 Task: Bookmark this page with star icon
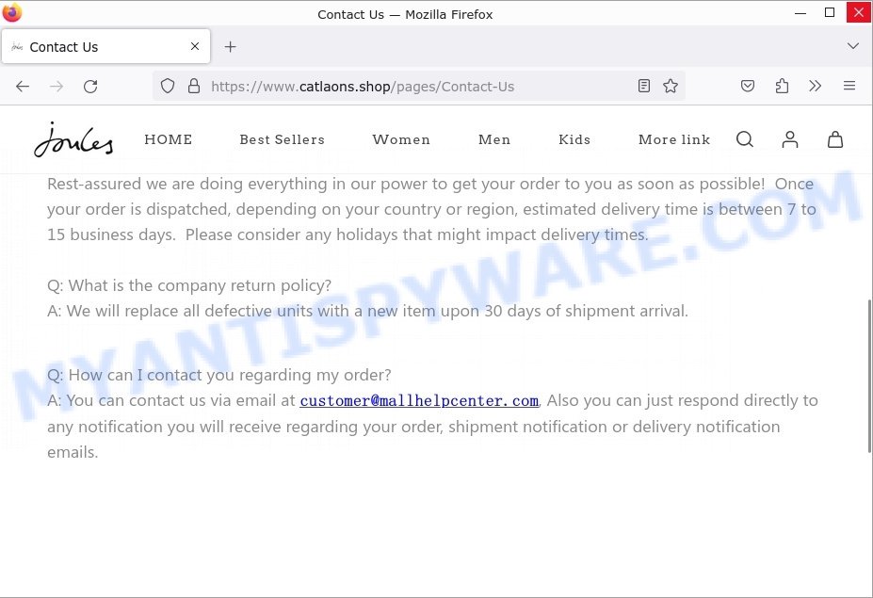point(671,86)
